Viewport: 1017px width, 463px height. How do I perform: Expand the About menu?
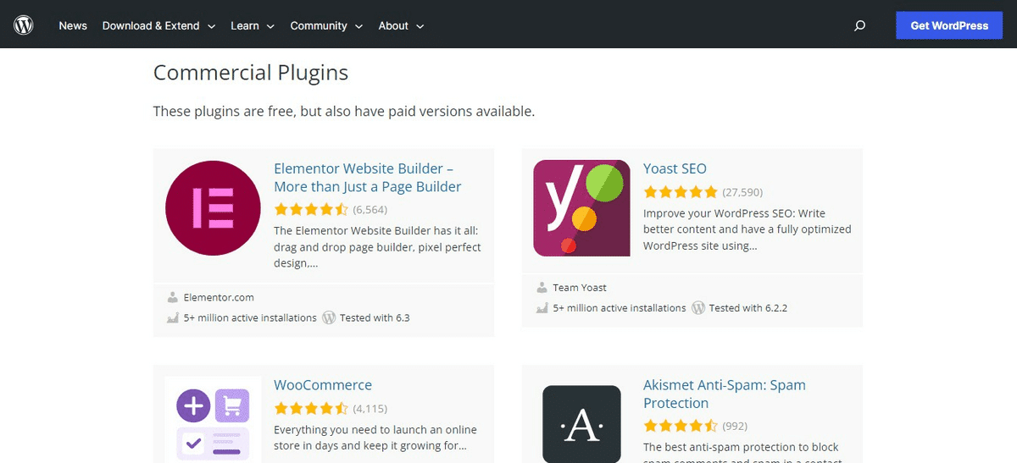(x=401, y=25)
